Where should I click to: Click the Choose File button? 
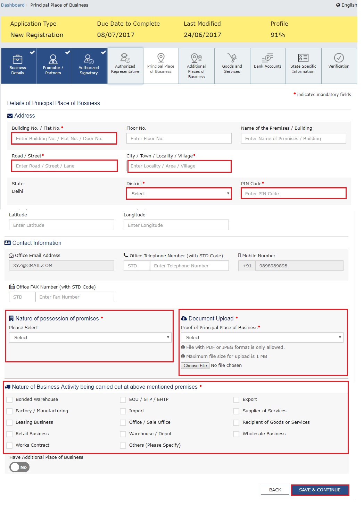point(195,365)
